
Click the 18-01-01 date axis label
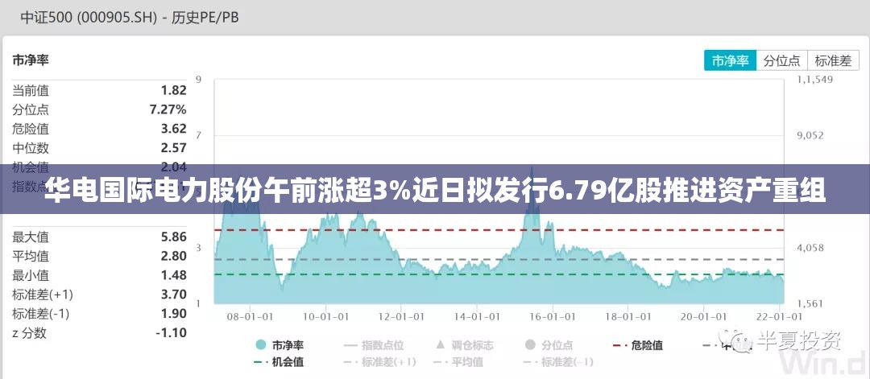pyautogui.click(x=628, y=316)
